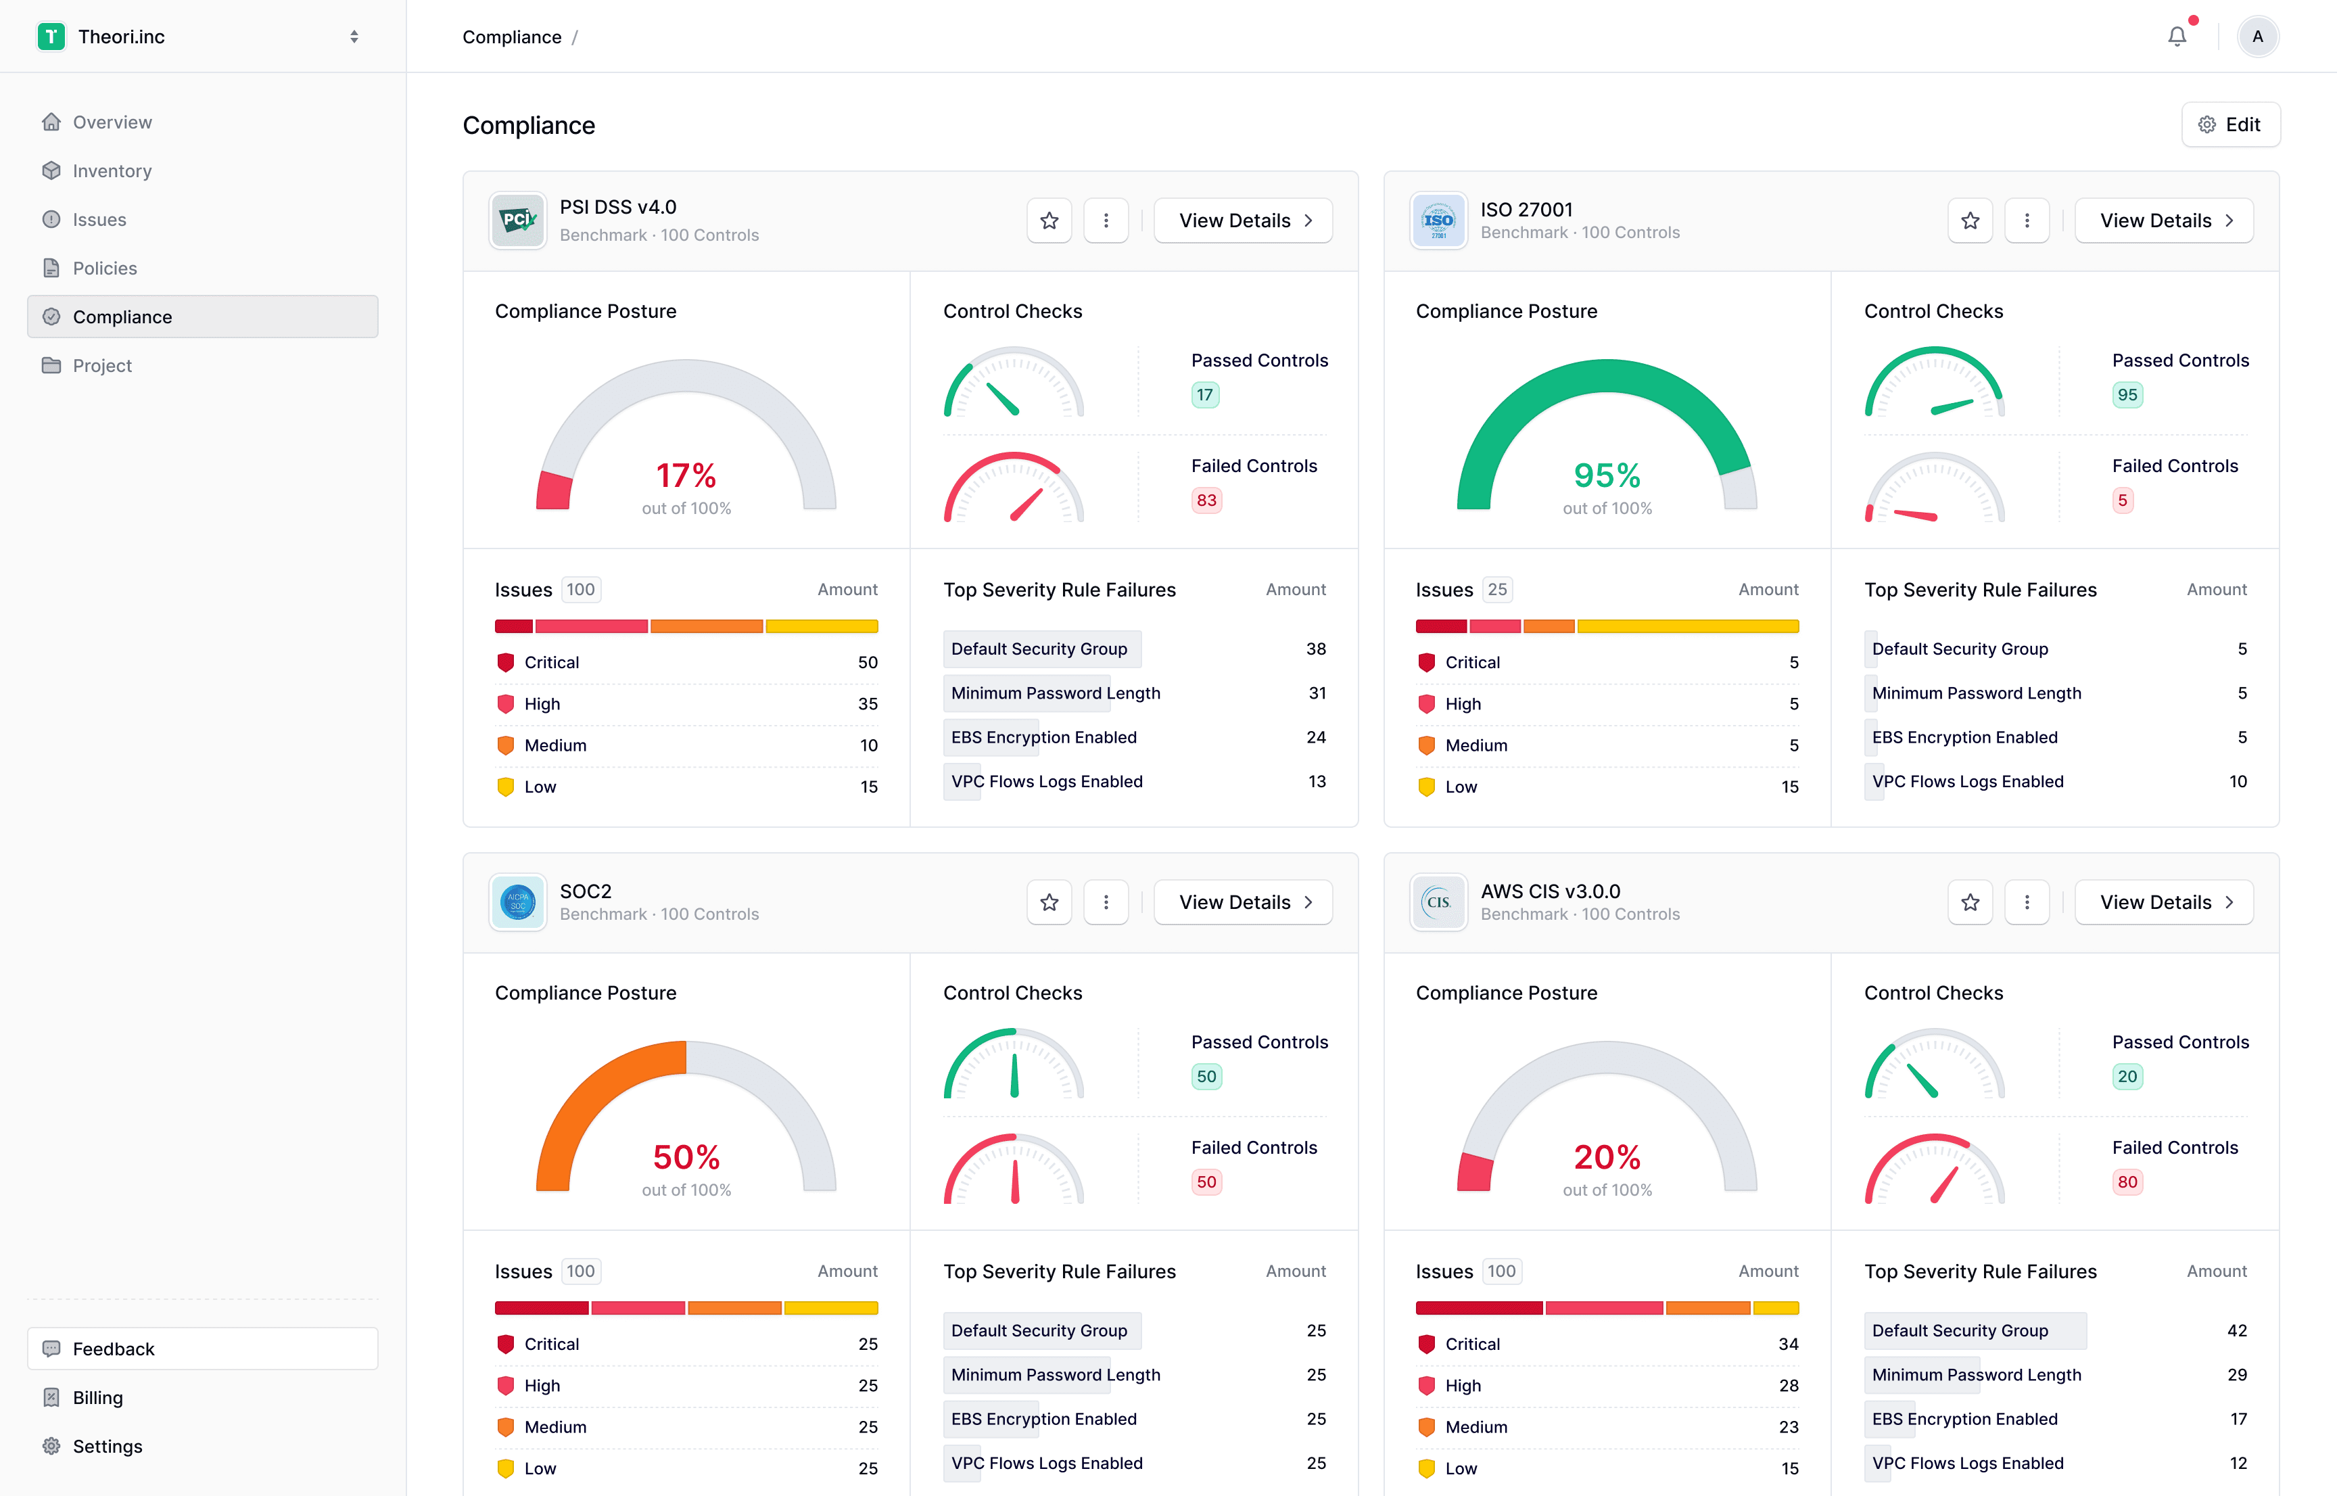Viewport: 2337px width, 1496px height.
Task: Click the ISO 27001 logo
Action: pos(1438,220)
